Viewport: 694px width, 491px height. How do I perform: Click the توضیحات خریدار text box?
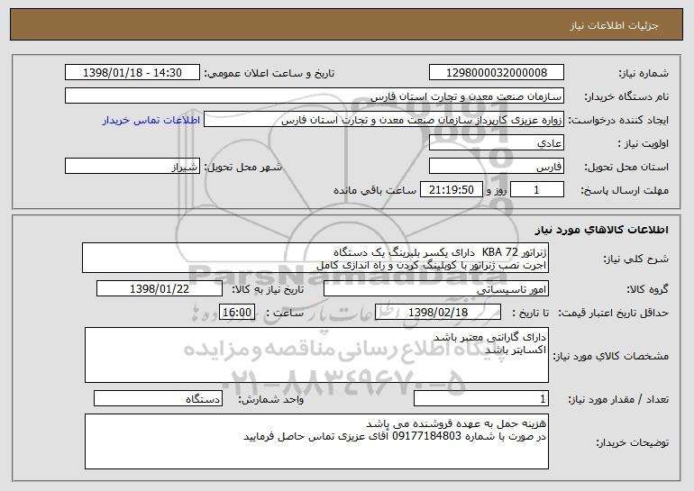316,441
